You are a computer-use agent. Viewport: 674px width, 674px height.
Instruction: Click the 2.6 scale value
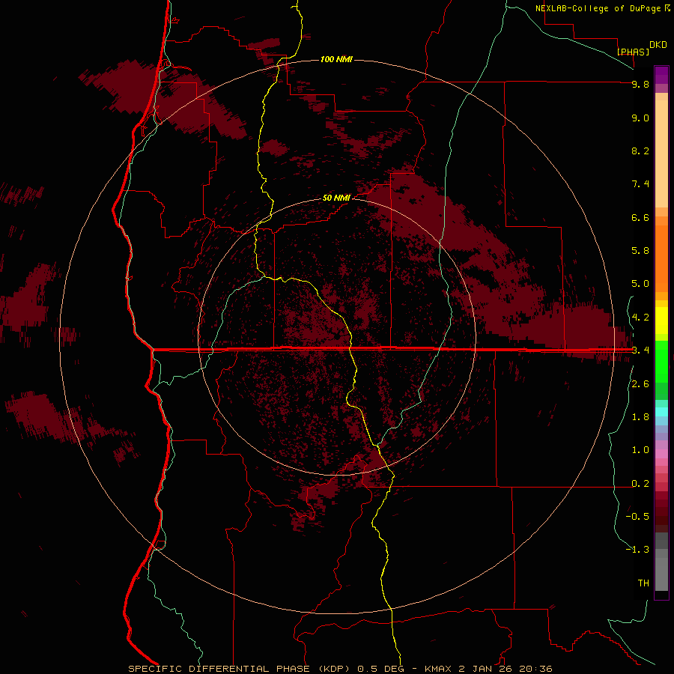640,384
